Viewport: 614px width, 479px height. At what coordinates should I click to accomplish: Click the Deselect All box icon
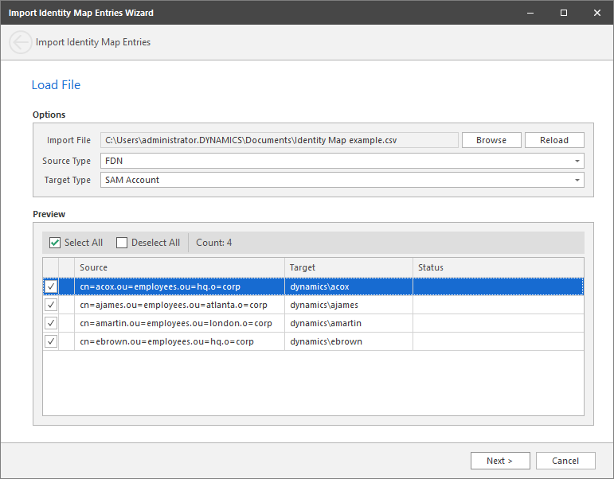coord(122,243)
